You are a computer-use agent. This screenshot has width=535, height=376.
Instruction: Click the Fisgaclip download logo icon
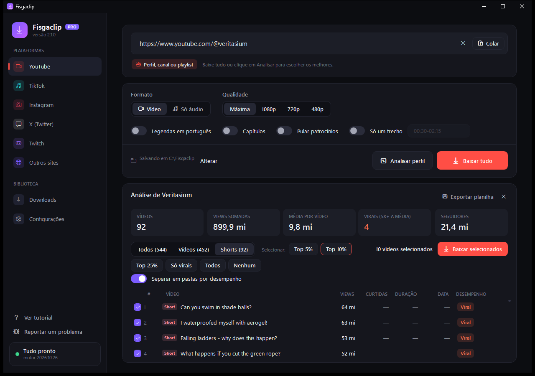[x=20, y=30]
